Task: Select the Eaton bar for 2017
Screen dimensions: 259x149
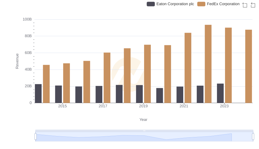Action: point(99,94)
